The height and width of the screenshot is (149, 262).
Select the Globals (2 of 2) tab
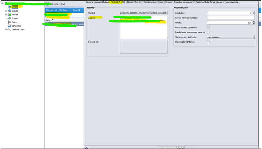(134, 2)
